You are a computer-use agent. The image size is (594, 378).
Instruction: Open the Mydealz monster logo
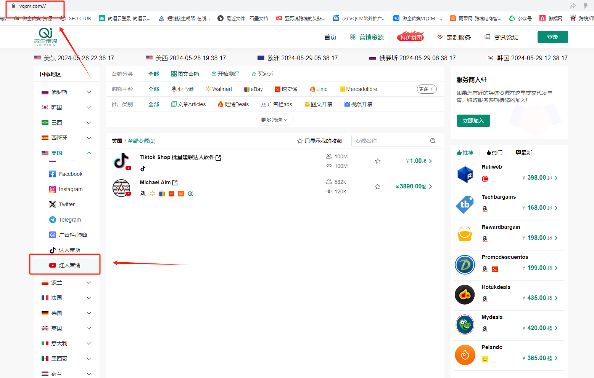point(465,325)
